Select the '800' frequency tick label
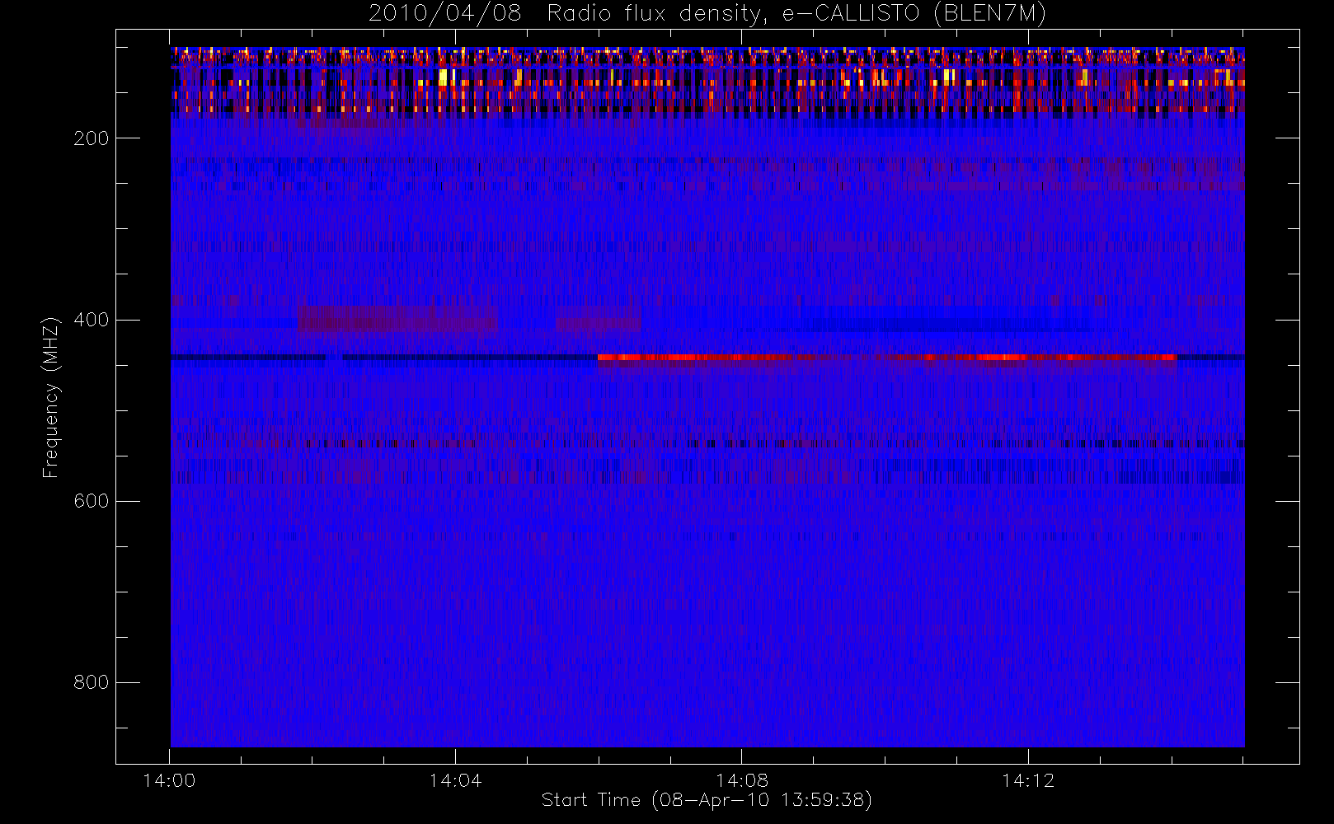The image size is (1334, 824). [91, 682]
